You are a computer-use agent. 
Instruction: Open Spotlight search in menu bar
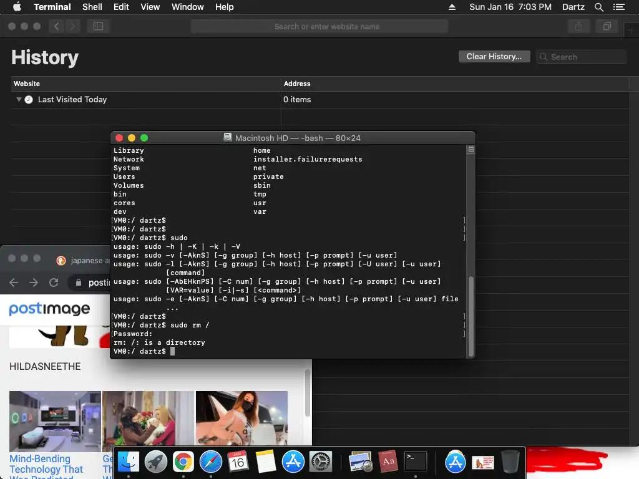click(x=598, y=7)
